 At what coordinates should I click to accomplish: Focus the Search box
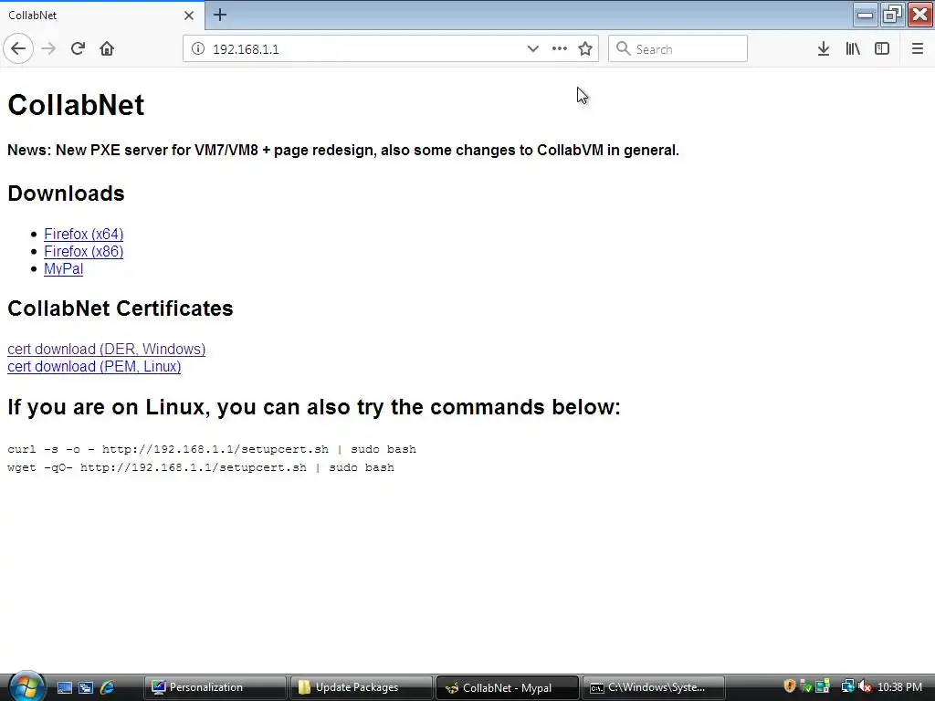pyautogui.click(x=678, y=49)
